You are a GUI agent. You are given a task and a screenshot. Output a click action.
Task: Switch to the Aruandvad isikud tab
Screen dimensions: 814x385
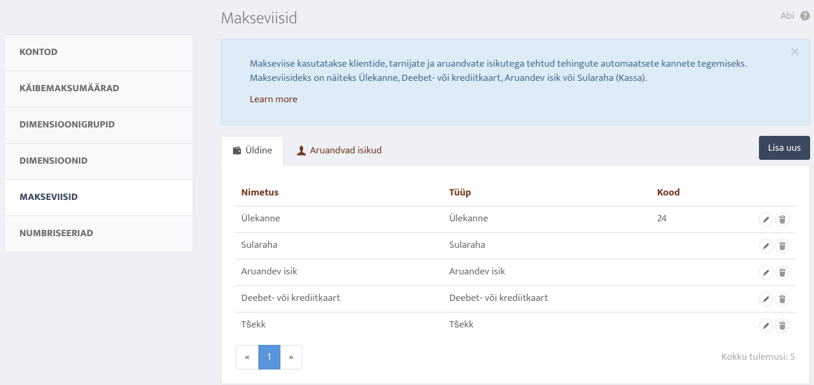(339, 150)
